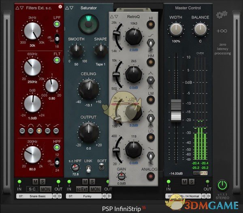Toggle the plugin power button
Screen dimensions: 243x213
click(222, 185)
